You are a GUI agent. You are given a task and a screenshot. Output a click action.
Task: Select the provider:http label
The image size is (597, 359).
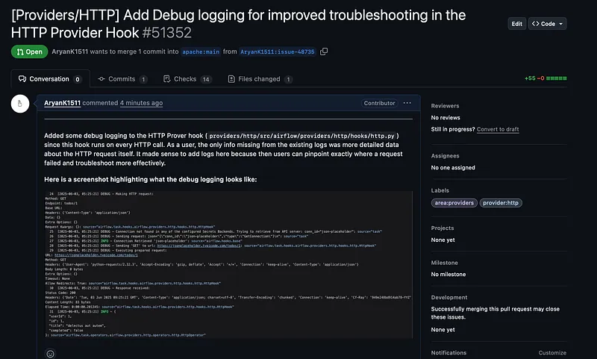[501, 203]
